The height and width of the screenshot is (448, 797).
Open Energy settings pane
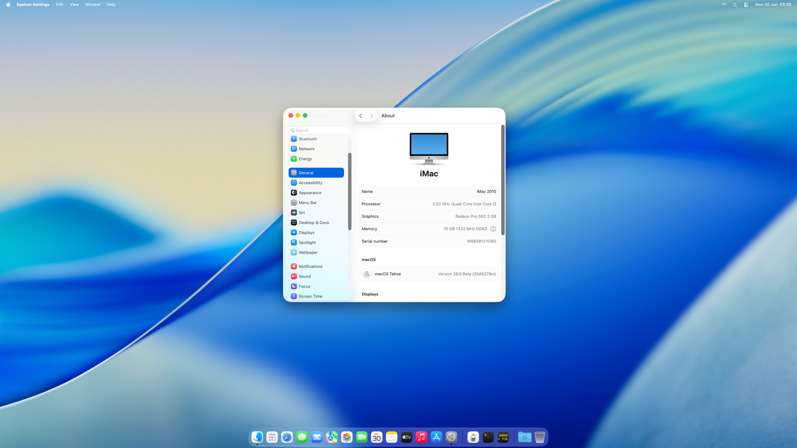tap(305, 159)
